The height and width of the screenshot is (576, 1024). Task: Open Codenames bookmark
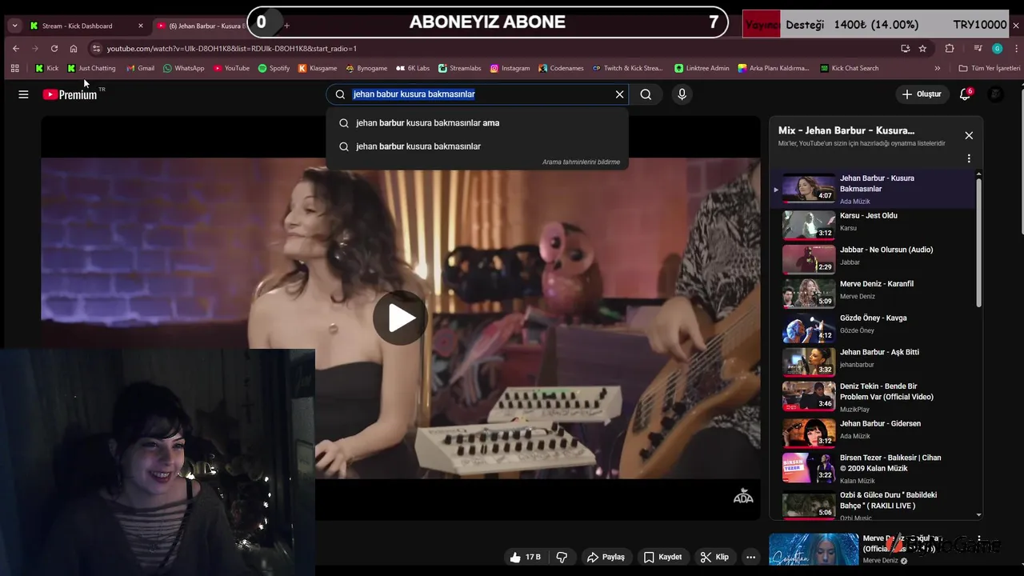tap(561, 68)
